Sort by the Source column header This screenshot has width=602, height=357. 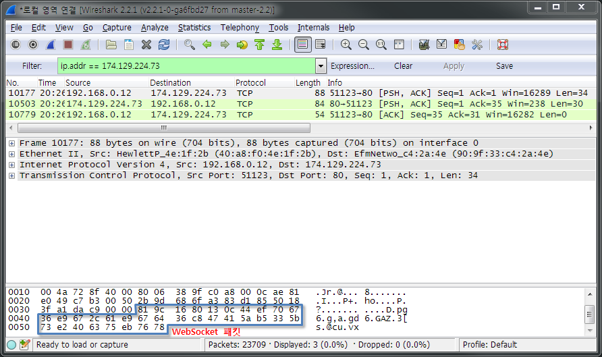(107, 82)
